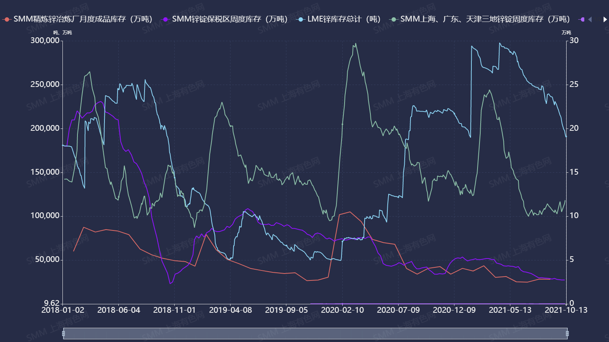Image resolution: width=609 pixels, height=342 pixels.
Task: Click right axis unit label 万吨
Action: [x=566, y=33]
